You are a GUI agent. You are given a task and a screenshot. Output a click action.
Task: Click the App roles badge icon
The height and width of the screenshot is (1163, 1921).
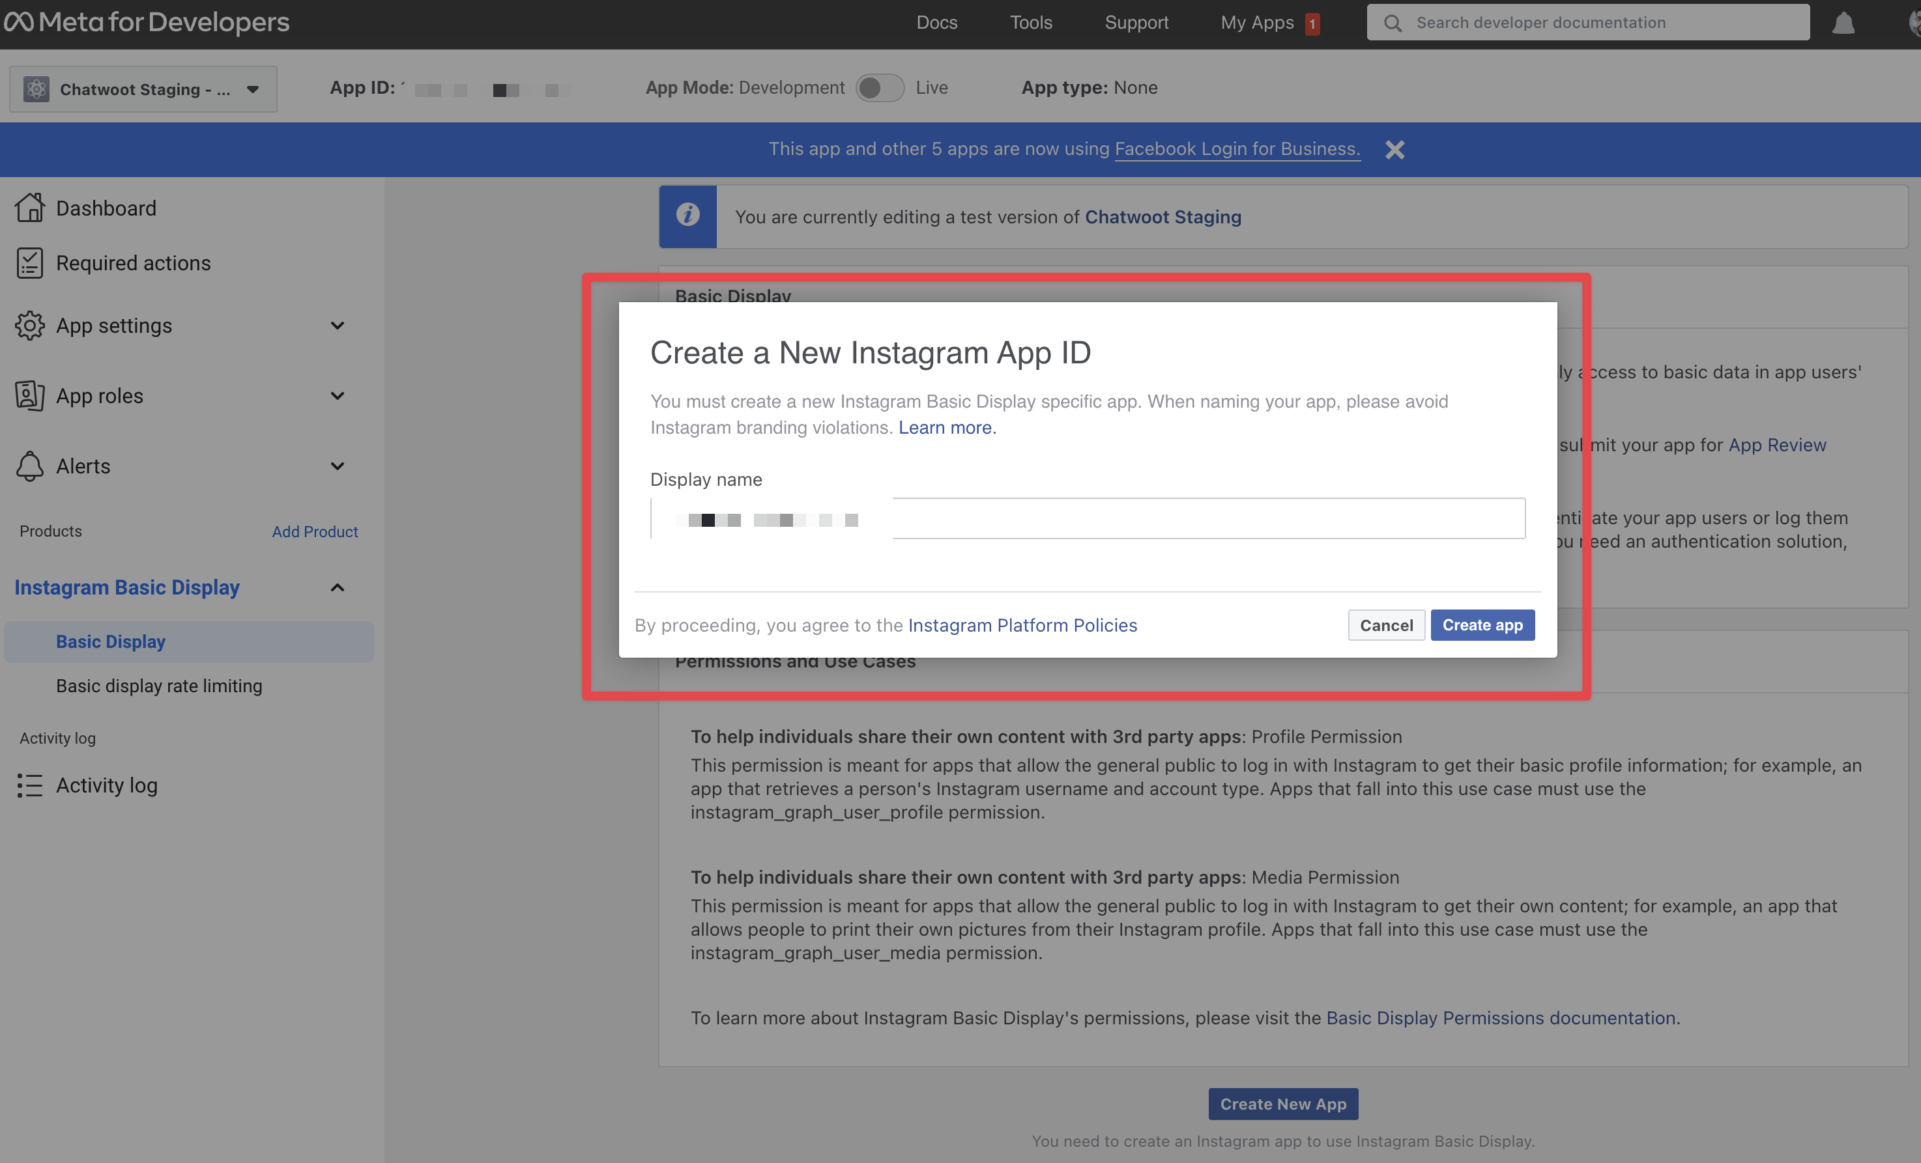29,396
